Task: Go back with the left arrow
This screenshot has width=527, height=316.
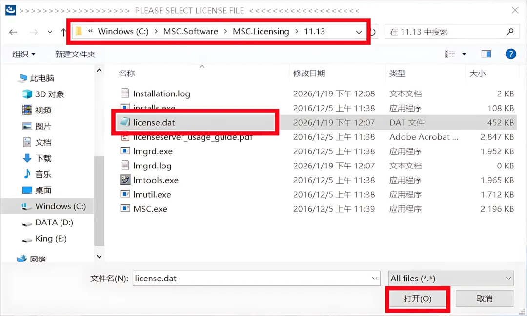Action: coord(13,32)
